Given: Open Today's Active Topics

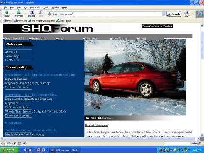Looking at the screenshot, I should pos(157,26).
